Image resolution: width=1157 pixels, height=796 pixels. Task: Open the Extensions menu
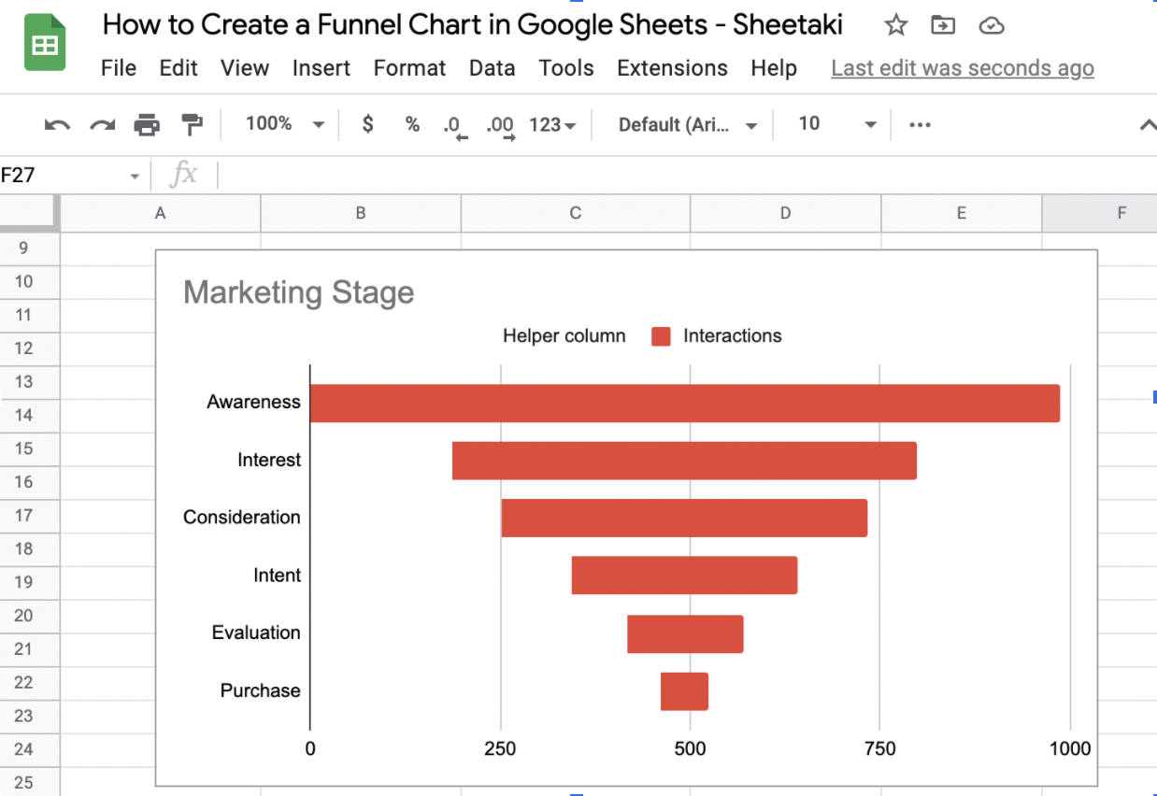672,68
